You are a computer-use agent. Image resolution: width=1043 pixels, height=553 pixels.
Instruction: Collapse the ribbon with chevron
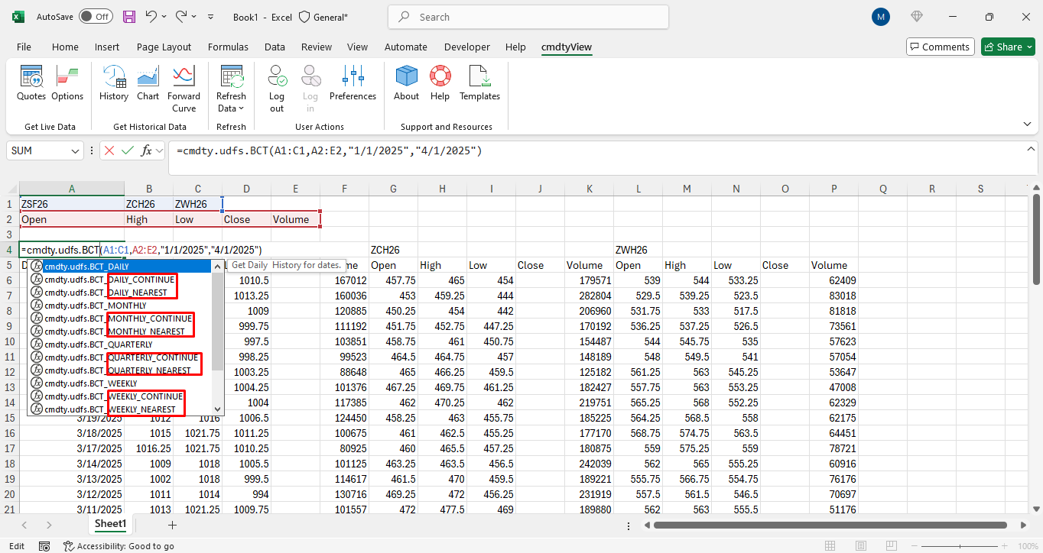tap(1027, 124)
